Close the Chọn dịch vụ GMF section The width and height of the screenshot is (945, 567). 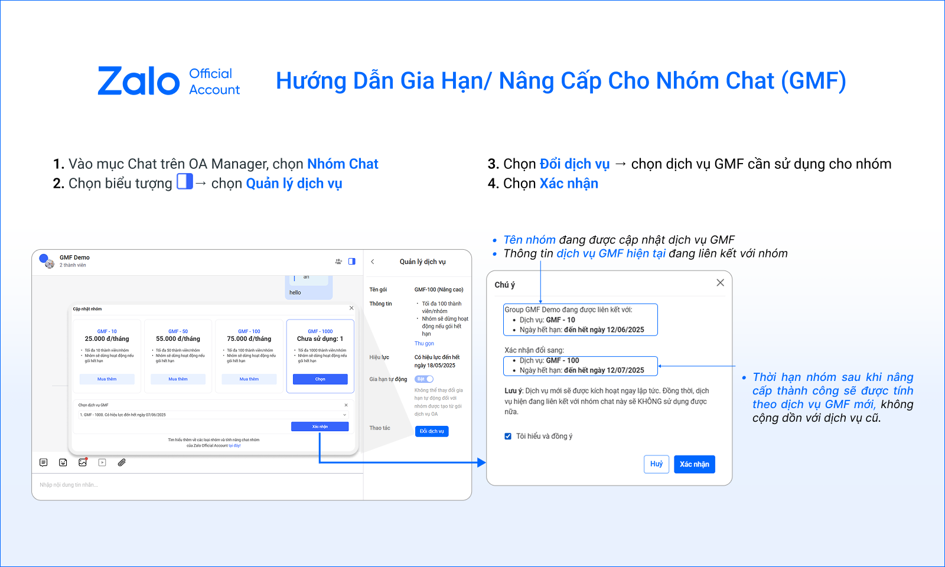(346, 405)
